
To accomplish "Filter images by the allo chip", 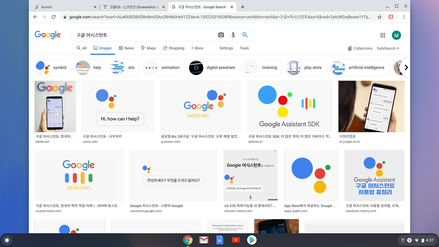I will pyautogui.click(x=124, y=68).
